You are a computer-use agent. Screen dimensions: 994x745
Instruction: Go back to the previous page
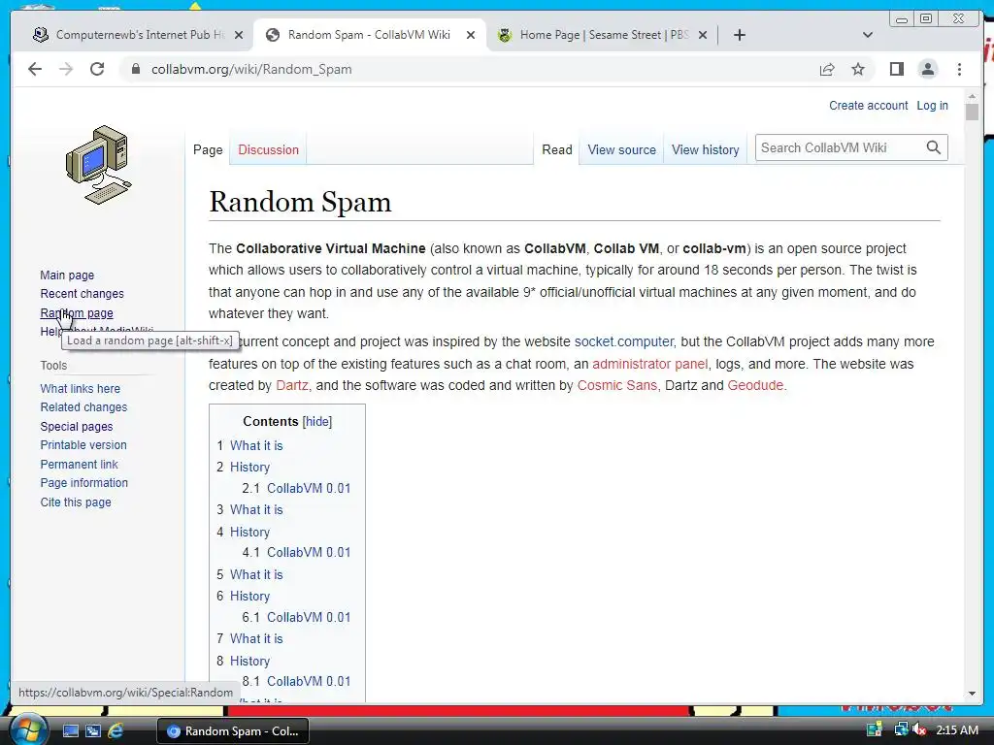tap(35, 69)
